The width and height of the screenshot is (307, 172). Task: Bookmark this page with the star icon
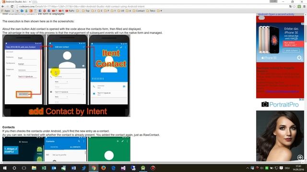coord(294,6)
